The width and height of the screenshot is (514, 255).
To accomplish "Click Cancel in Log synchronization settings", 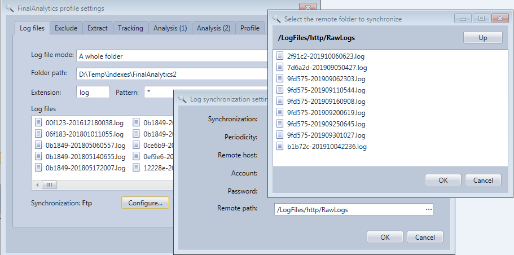I will 425,237.
